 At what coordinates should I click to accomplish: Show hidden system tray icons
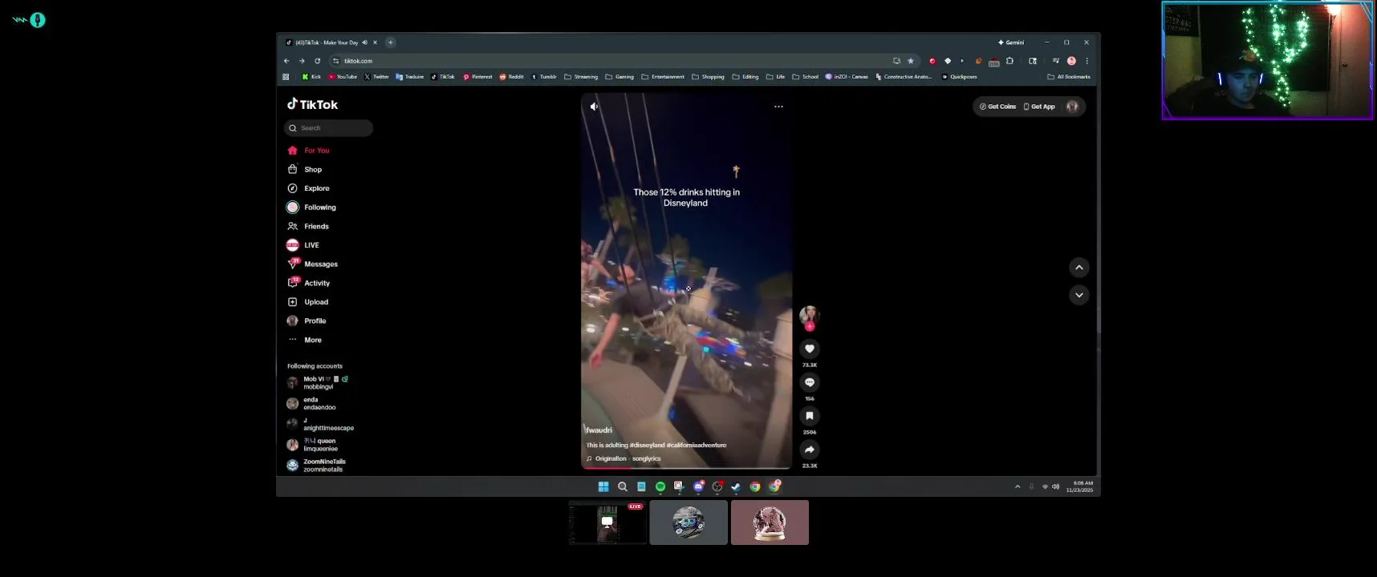pos(1018,486)
